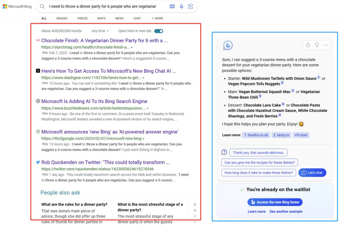
Task: Expand the Any time filter dropdown
Action: pos(100,31)
